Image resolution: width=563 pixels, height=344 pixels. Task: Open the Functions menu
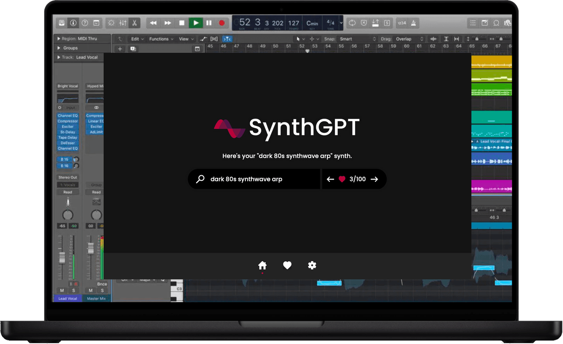(161, 39)
